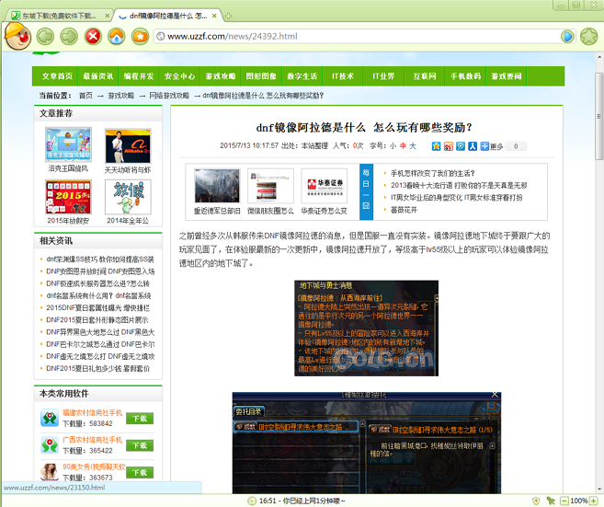Click the blue go/play button in address bar
Viewport: 604px width, 507px height.
tap(567, 36)
